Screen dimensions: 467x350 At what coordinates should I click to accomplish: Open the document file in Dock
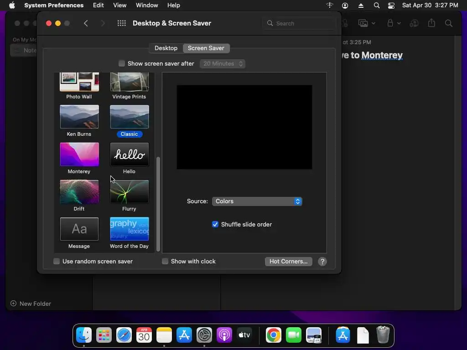coord(363,335)
